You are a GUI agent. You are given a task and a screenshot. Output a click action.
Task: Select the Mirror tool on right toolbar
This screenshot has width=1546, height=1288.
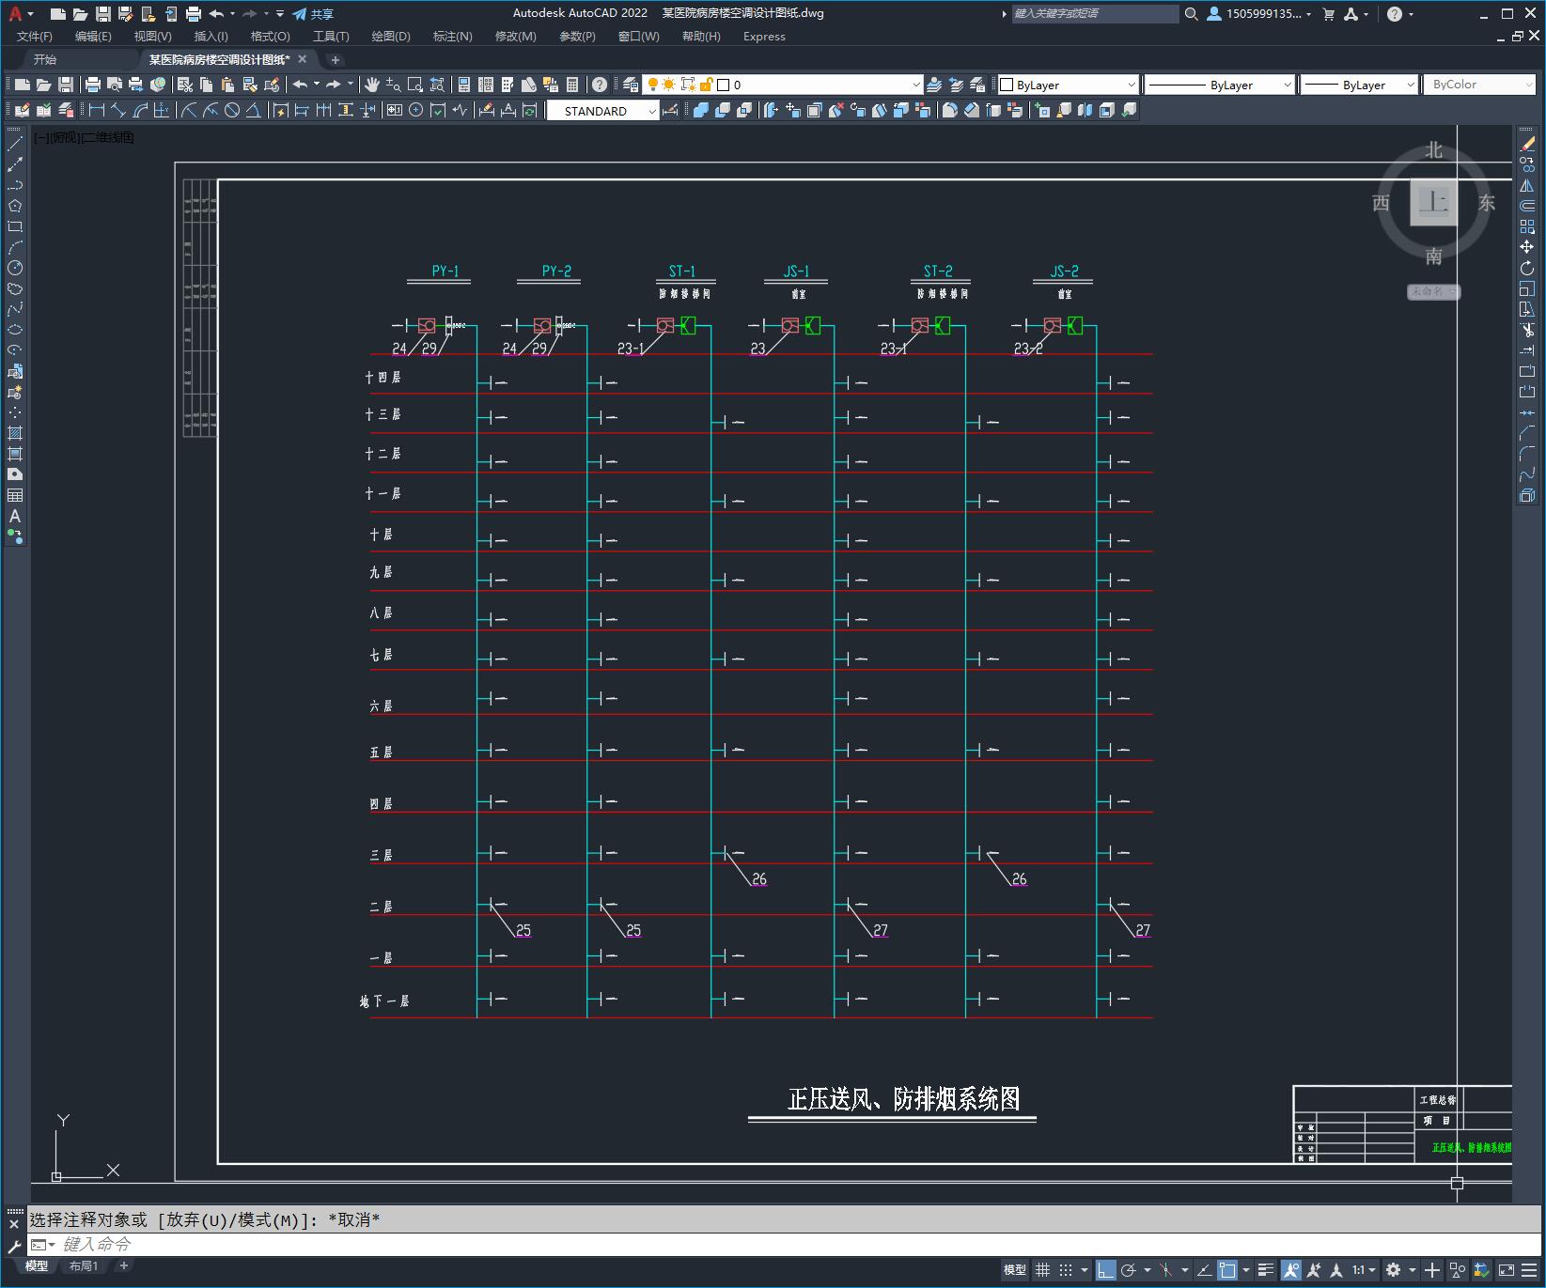click(1527, 185)
